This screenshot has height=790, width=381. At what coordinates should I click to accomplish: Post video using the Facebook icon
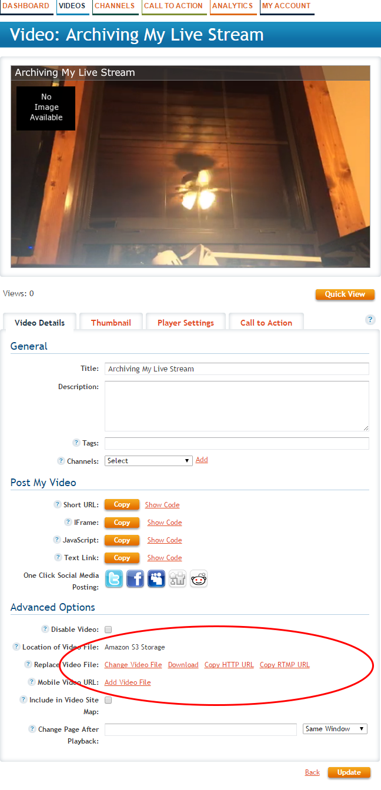pos(135,579)
